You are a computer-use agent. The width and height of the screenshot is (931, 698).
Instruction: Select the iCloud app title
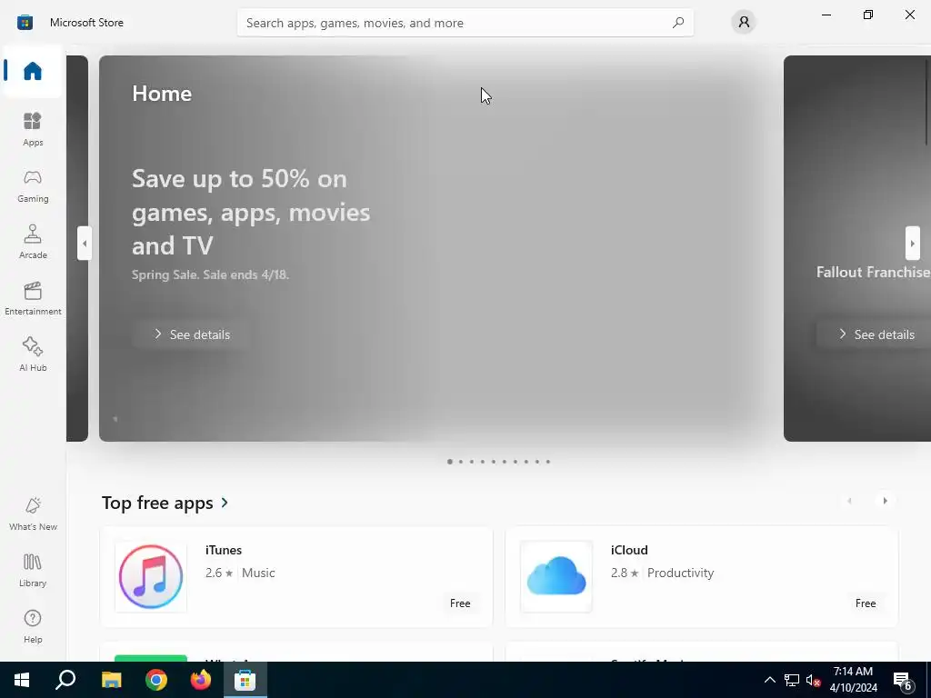[x=629, y=550]
